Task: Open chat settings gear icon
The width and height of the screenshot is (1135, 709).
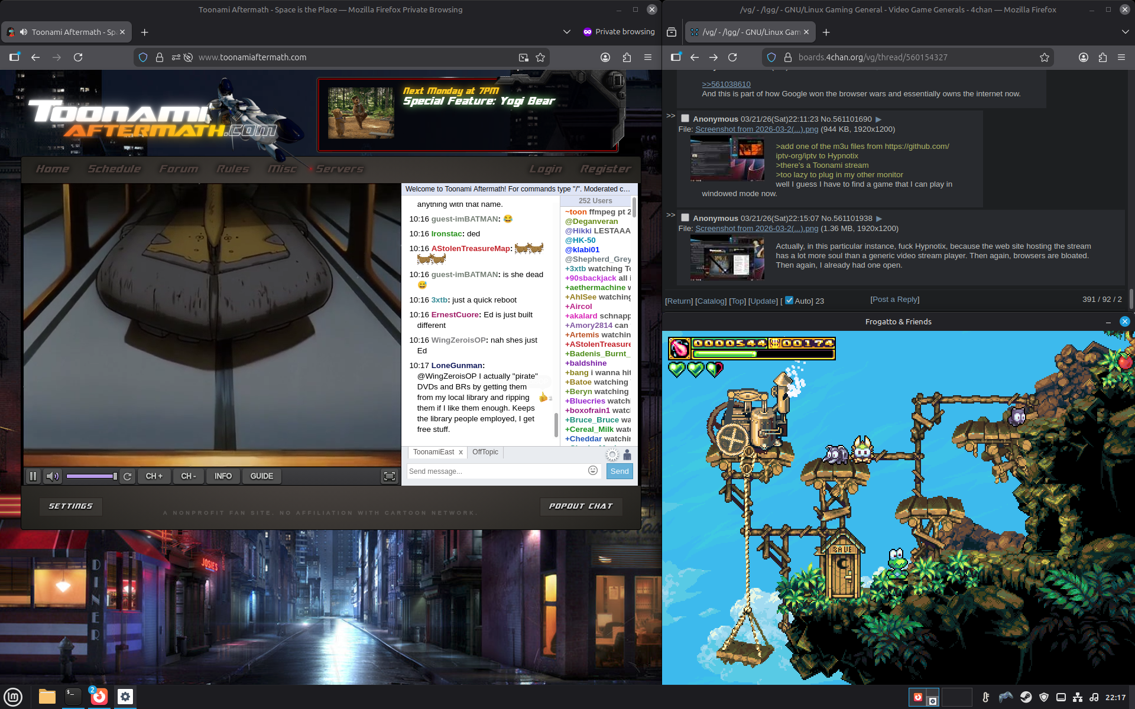Action: tap(612, 454)
